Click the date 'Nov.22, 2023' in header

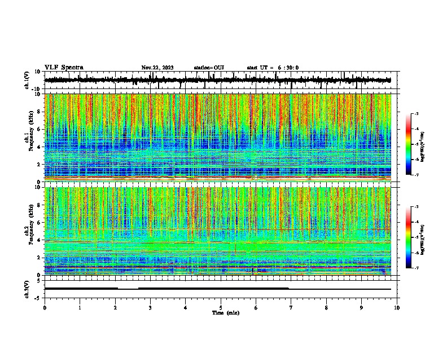tap(157, 68)
